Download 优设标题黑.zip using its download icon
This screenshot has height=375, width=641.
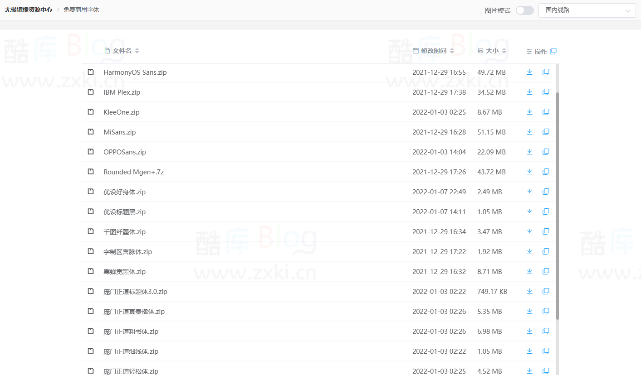529,211
